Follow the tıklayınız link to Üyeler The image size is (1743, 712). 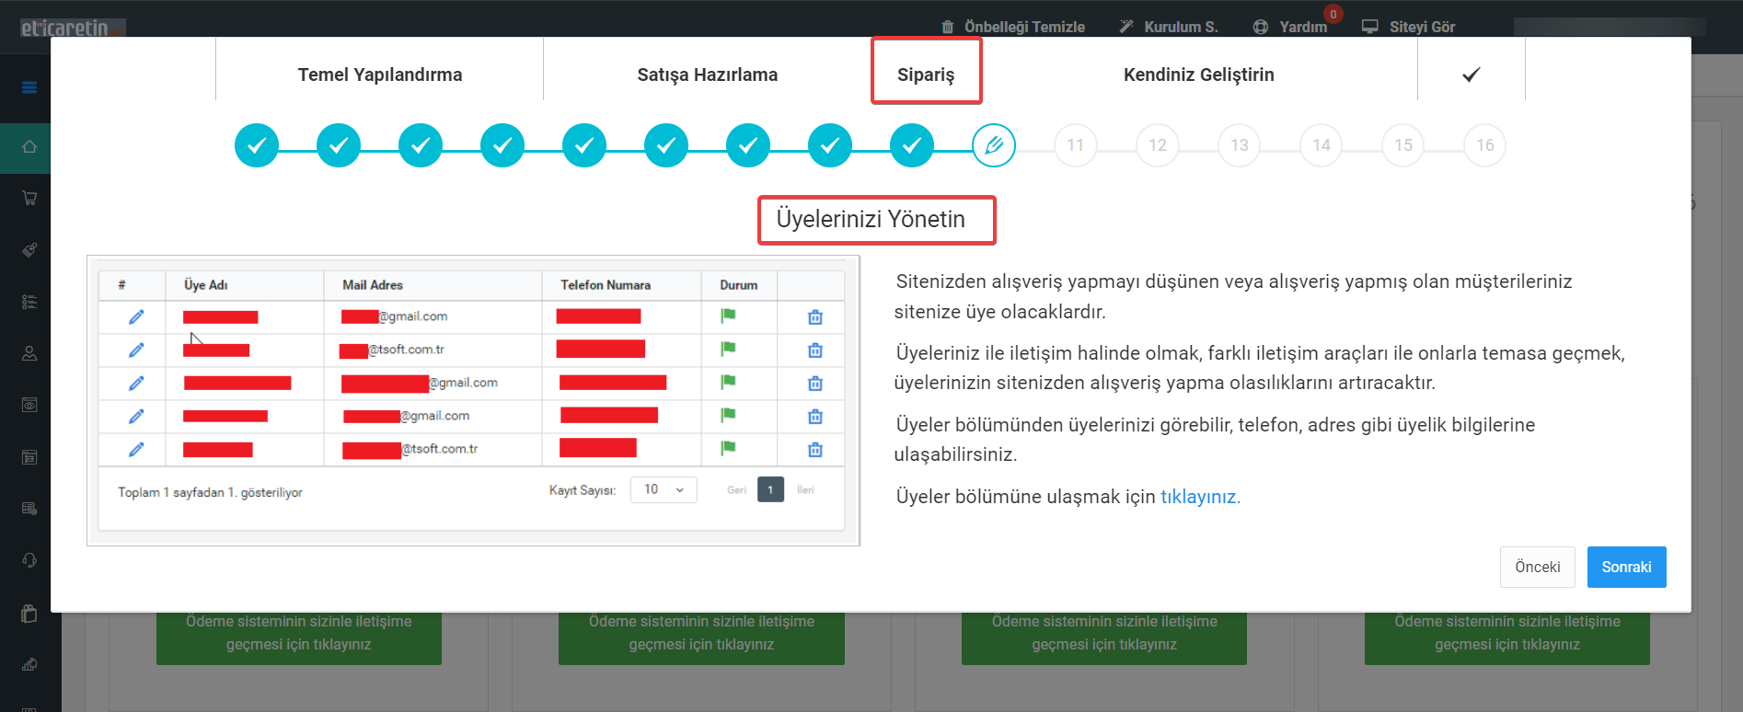[x=1200, y=497]
